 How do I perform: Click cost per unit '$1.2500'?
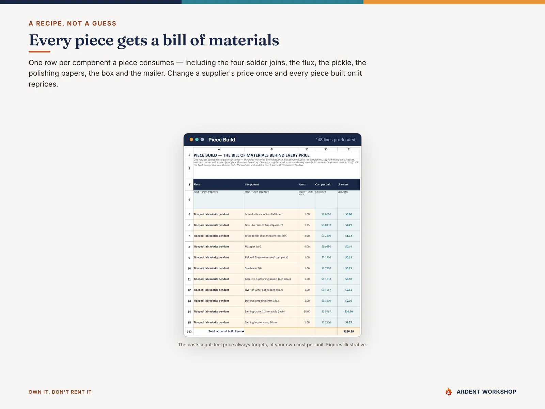tap(326, 322)
